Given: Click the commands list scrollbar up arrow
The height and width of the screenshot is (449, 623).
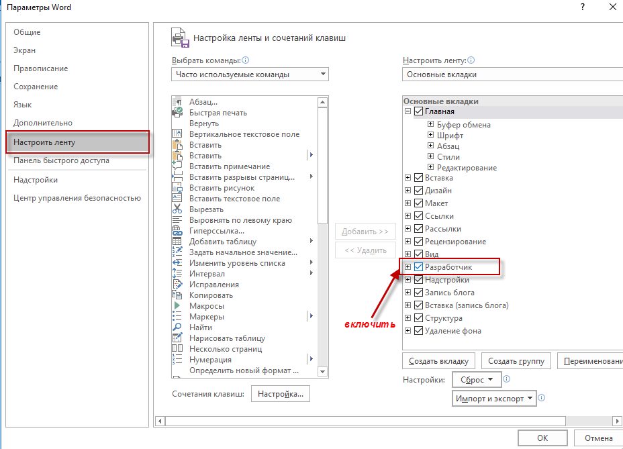Looking at the screenshot, I should point(323,102).
